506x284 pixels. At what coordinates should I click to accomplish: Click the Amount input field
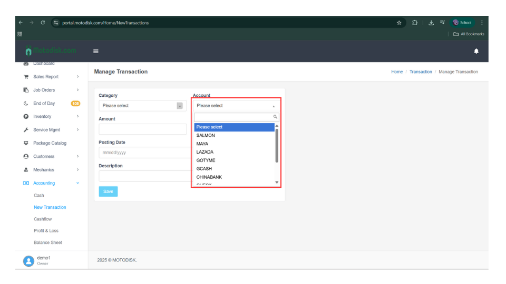click(142, 129)
